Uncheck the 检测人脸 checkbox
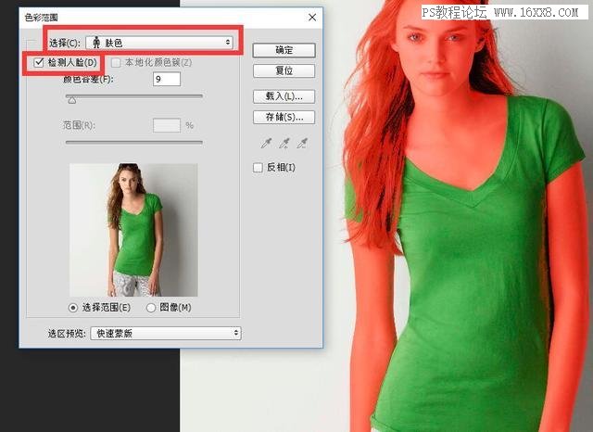593x432 pixels. coord(39,62)
